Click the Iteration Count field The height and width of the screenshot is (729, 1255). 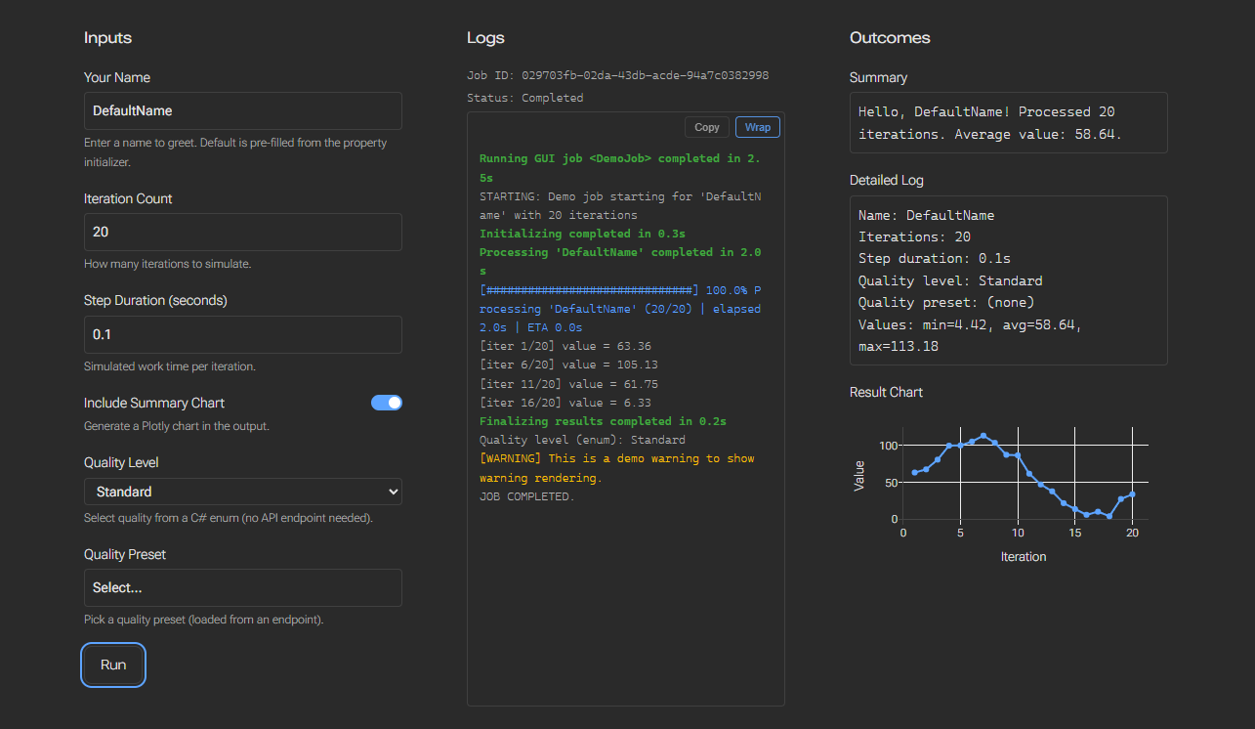pyautogui.click(x=242, y=232)
